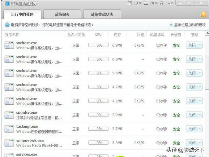Close the svchost.exe 5.5MB process with 关闭

pyautogui.click(x=192, y=73)
